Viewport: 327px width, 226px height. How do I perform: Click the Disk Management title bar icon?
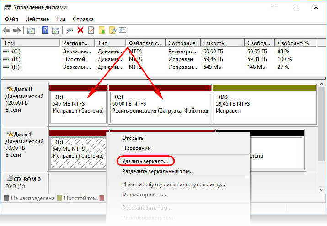[7, 7]
